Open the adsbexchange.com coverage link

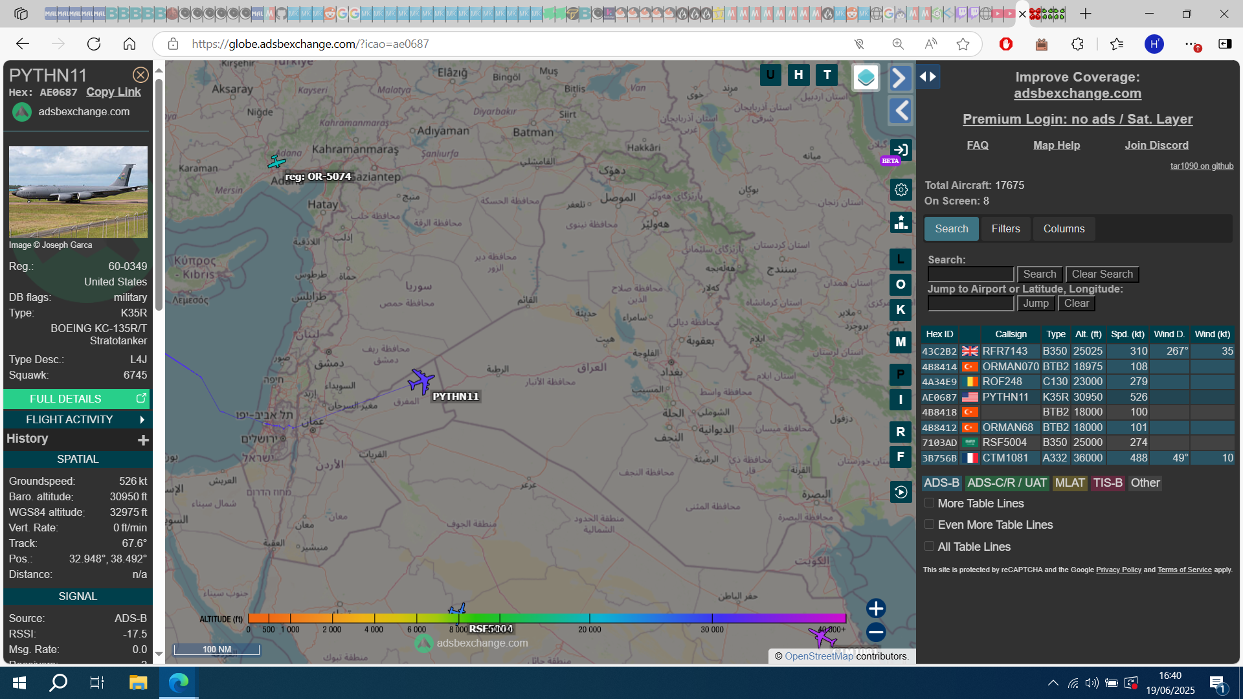coord(1077,93)
